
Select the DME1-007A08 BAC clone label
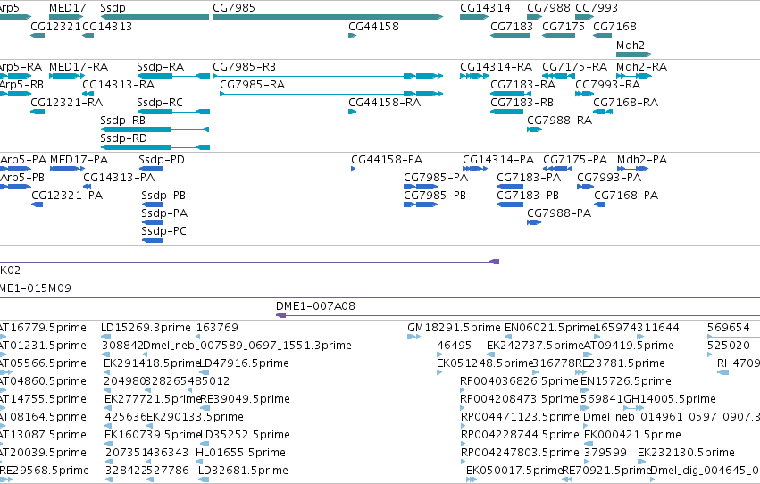coord(315,306)
